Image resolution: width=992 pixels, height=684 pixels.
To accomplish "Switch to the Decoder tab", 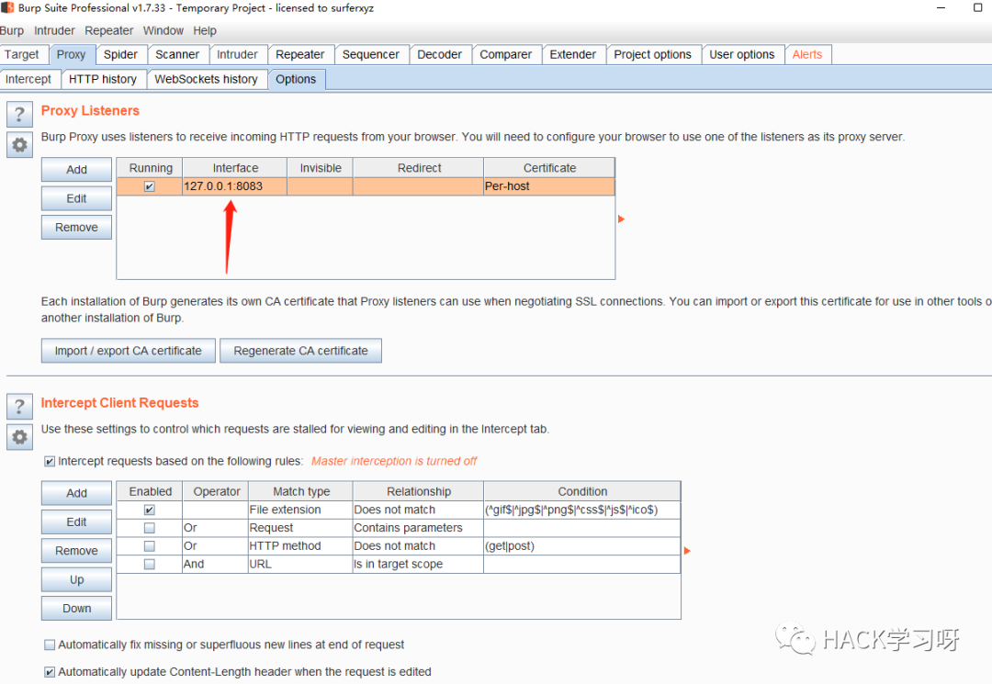I will [x=440, y=54].
